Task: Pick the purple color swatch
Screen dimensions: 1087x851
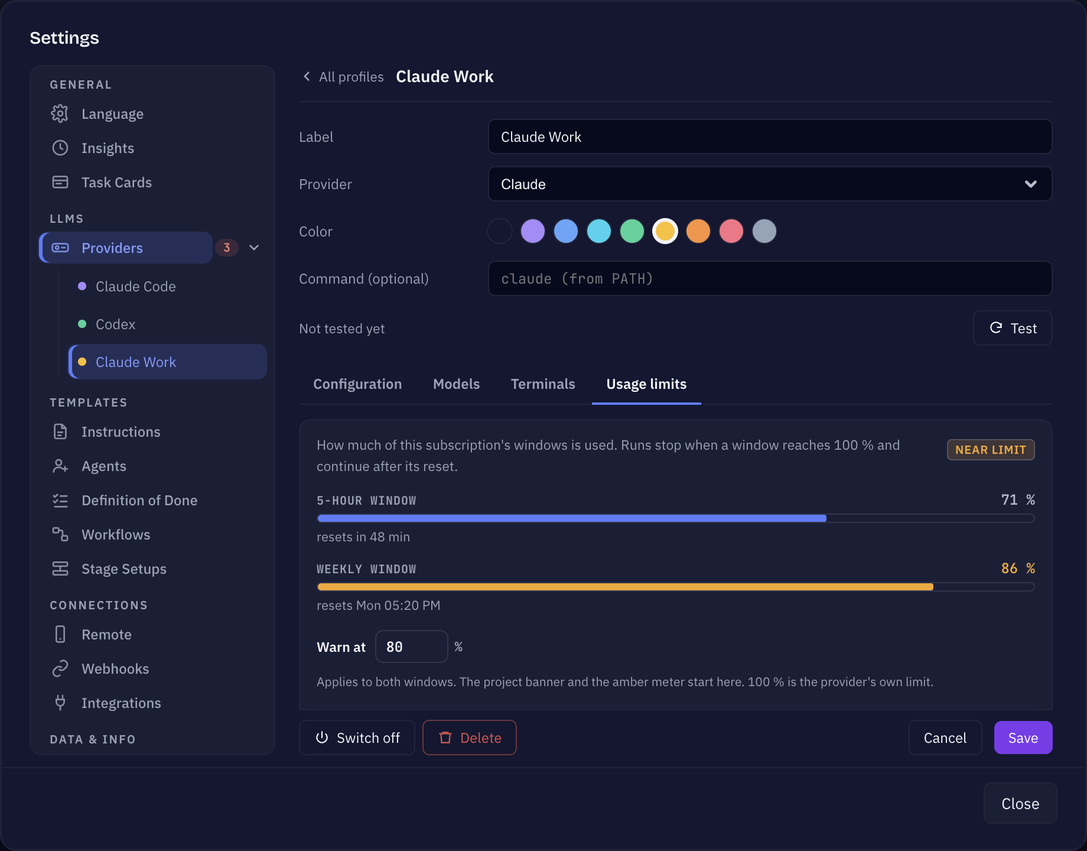Action: [x=532, y=231]
